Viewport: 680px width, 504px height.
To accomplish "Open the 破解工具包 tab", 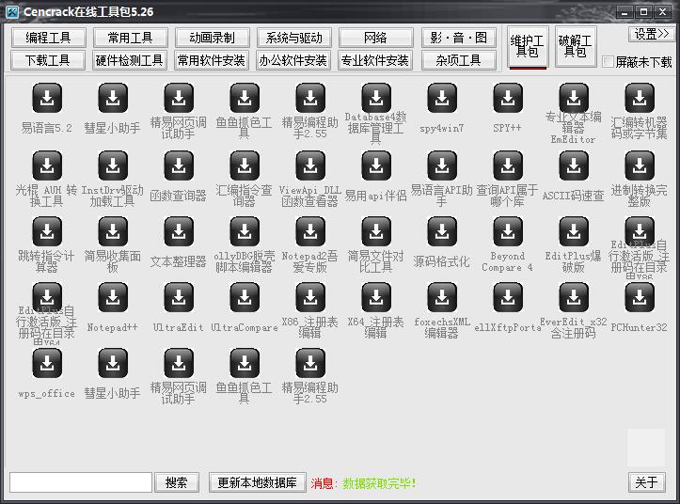I will (x=575, y=47).
